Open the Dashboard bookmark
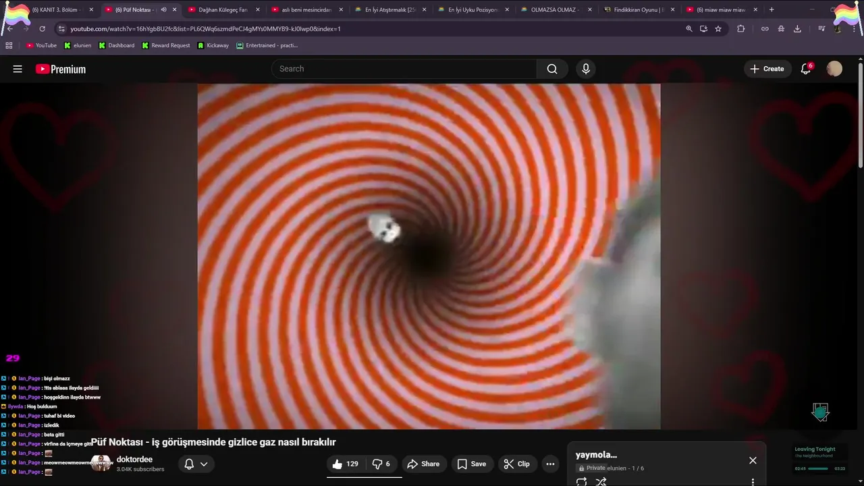The width and height of the screenshot is (864, 486). 117,45
